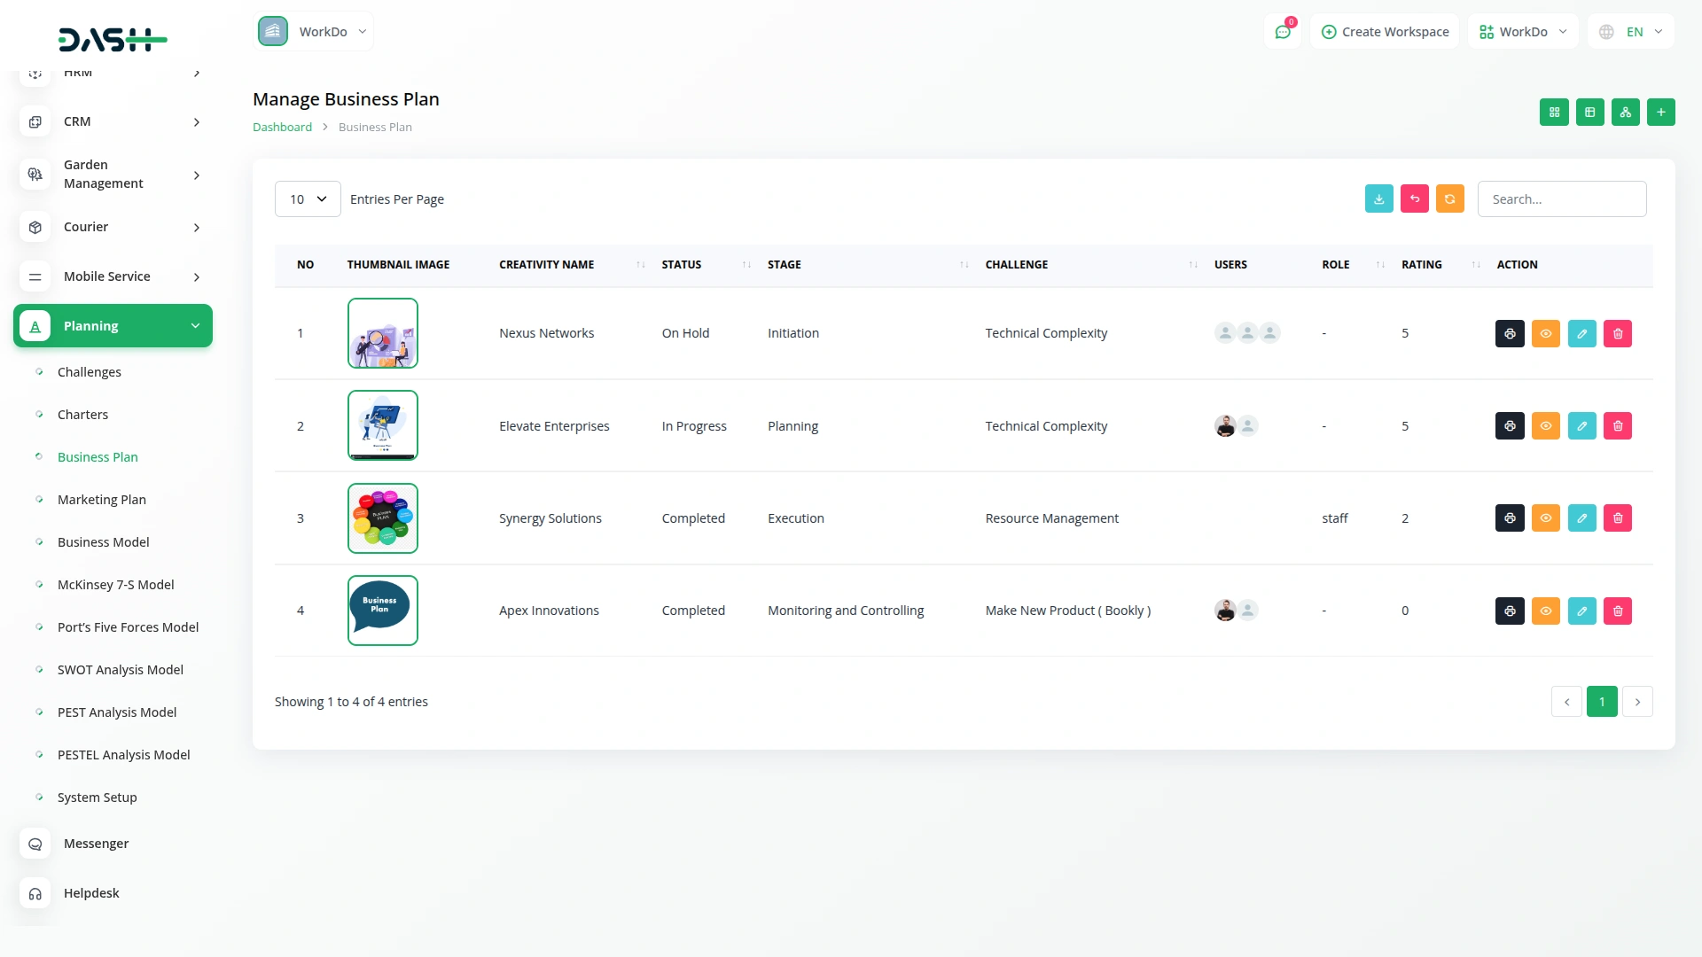Select SWOT Analysis Model menu item
The height and width of the screenshot is (957, 1702).
click(120, 670)
